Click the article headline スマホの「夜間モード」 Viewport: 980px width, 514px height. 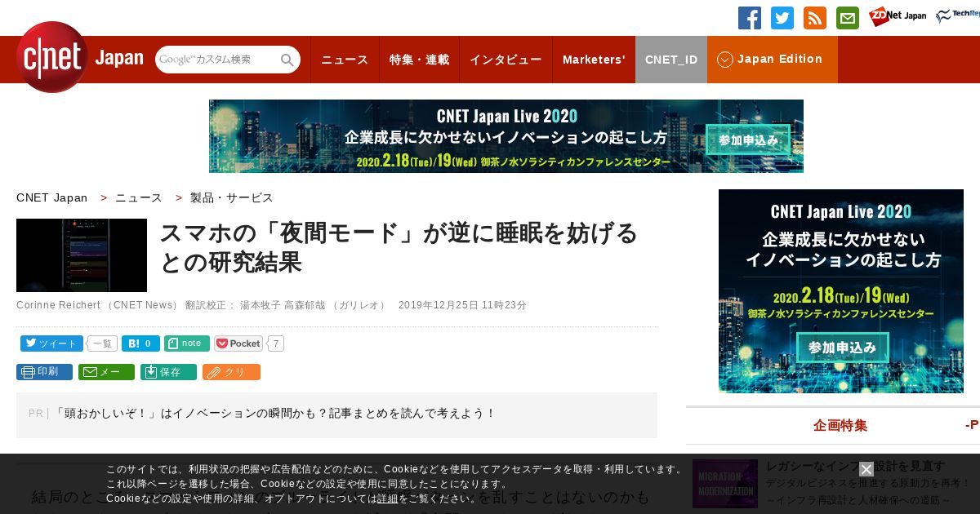(399, 247)
